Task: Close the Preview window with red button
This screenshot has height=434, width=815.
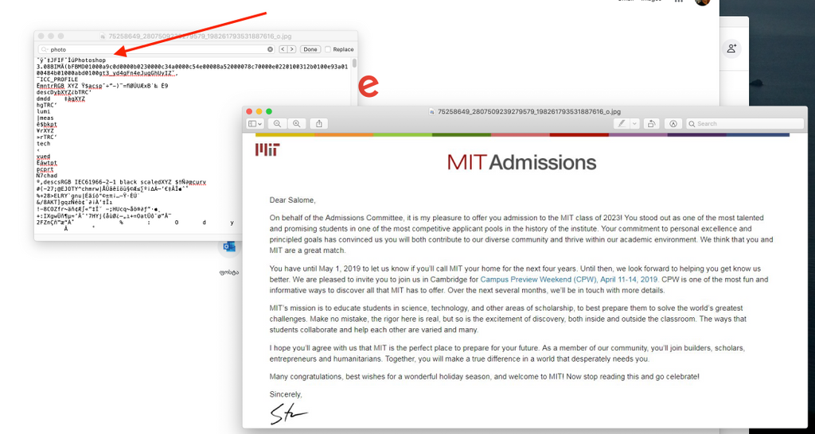Action: (249, 111)
